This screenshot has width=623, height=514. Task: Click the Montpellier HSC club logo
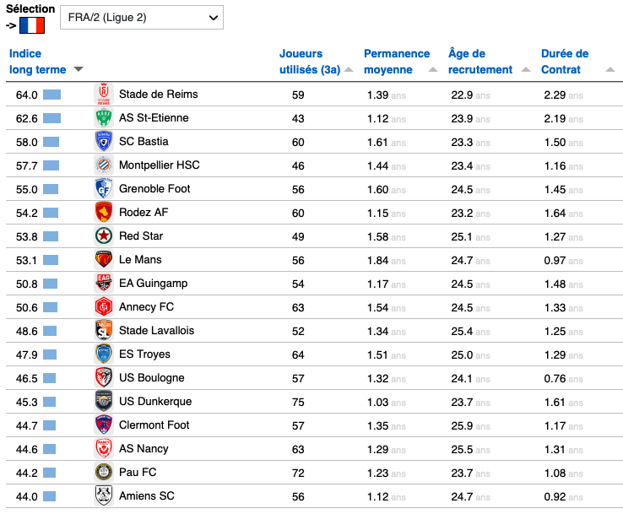(x=104, y=165)
